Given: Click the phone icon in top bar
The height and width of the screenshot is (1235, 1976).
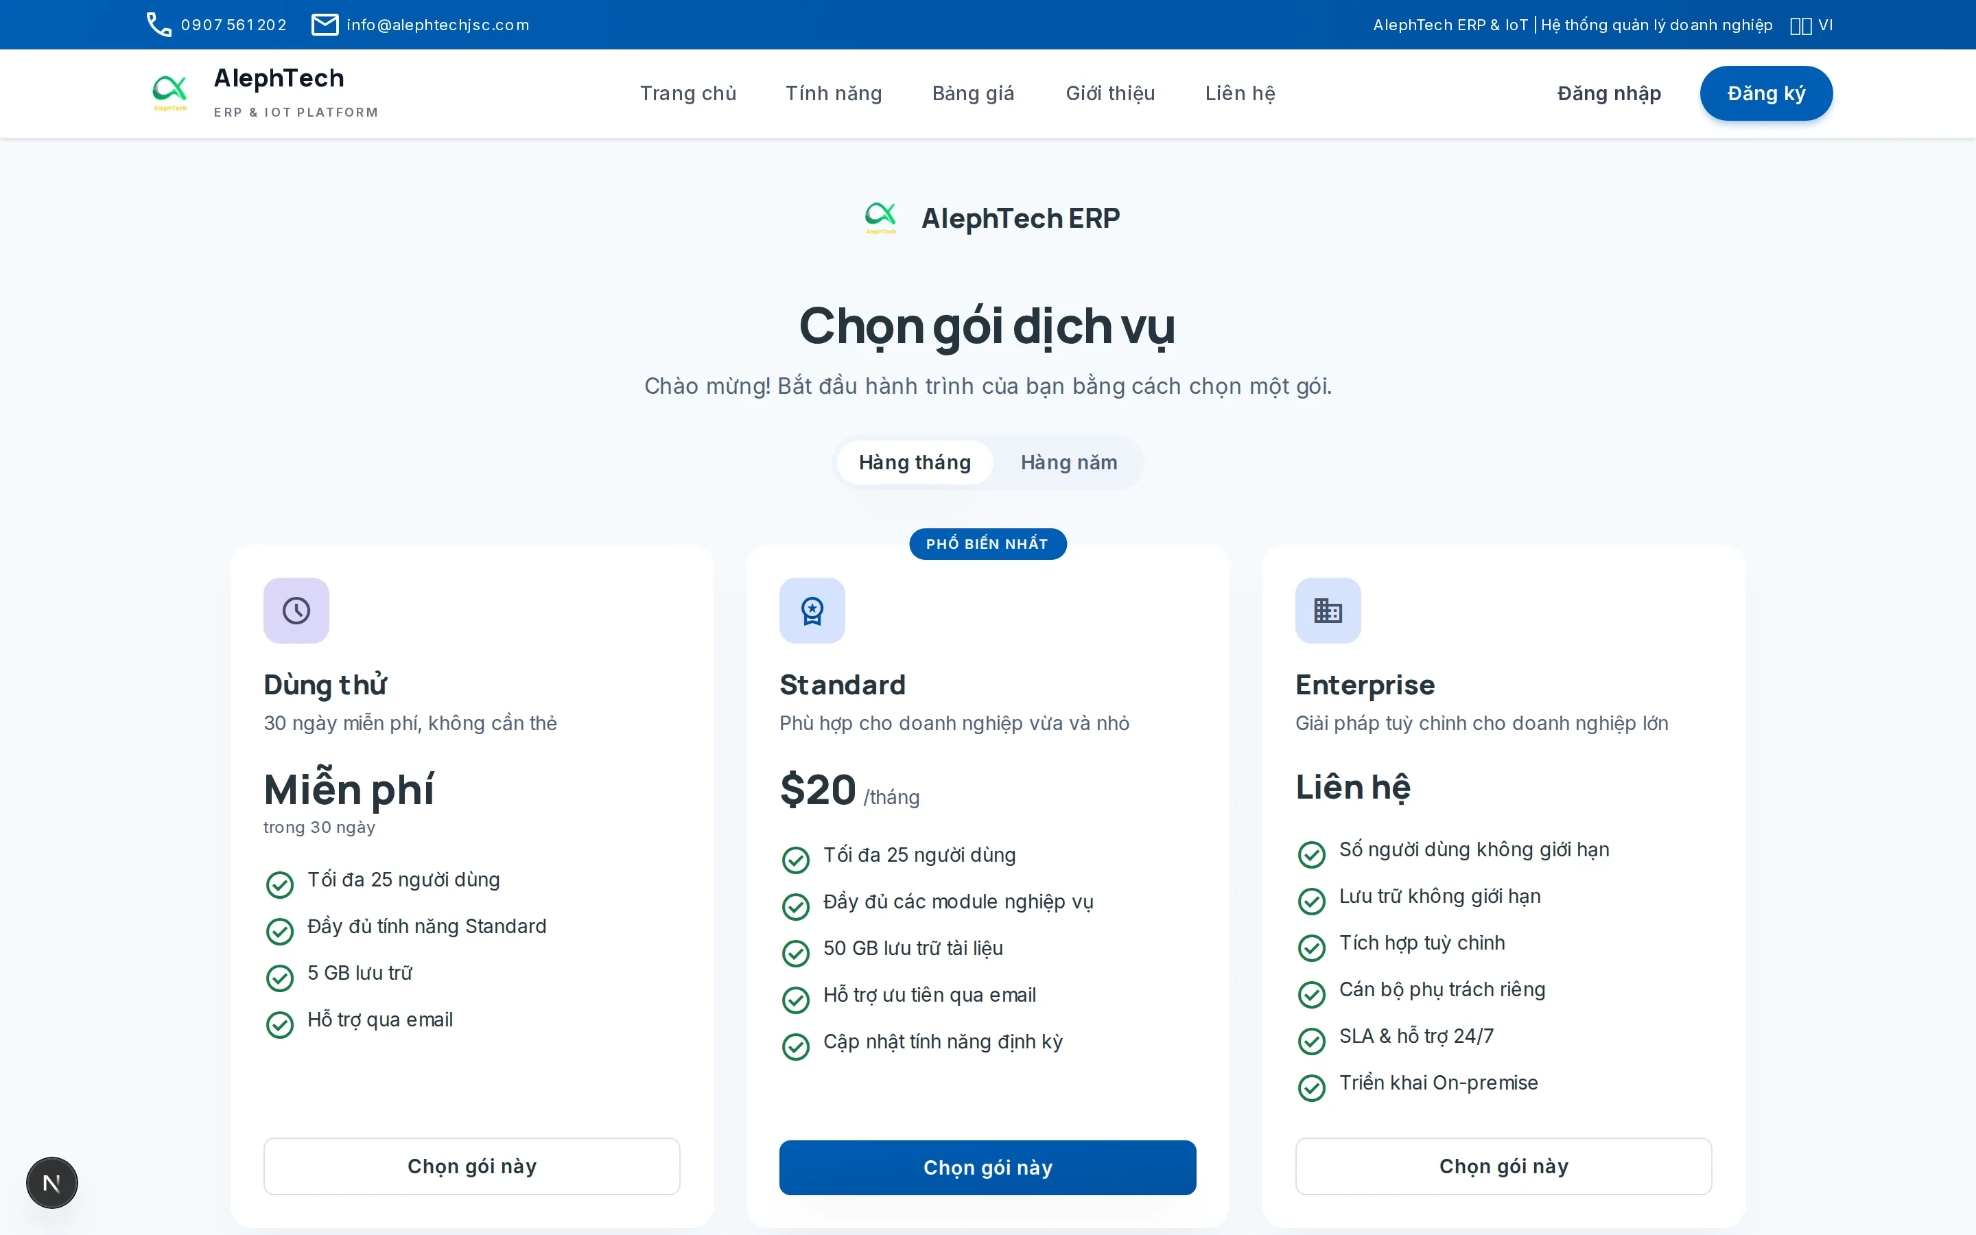Looking at the screenshot, I should (158, 25).
